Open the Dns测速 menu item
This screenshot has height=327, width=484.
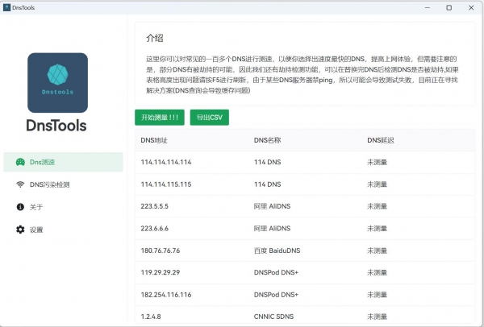point(63,162)
